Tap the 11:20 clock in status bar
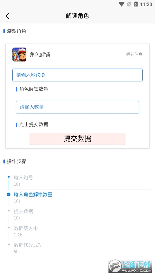This screenshot has width=155, height=276. [x=146, y=4]
